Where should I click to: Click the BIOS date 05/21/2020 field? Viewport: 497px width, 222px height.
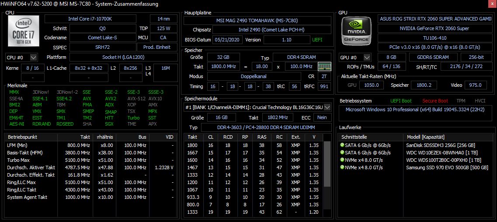tap(228, 40)
